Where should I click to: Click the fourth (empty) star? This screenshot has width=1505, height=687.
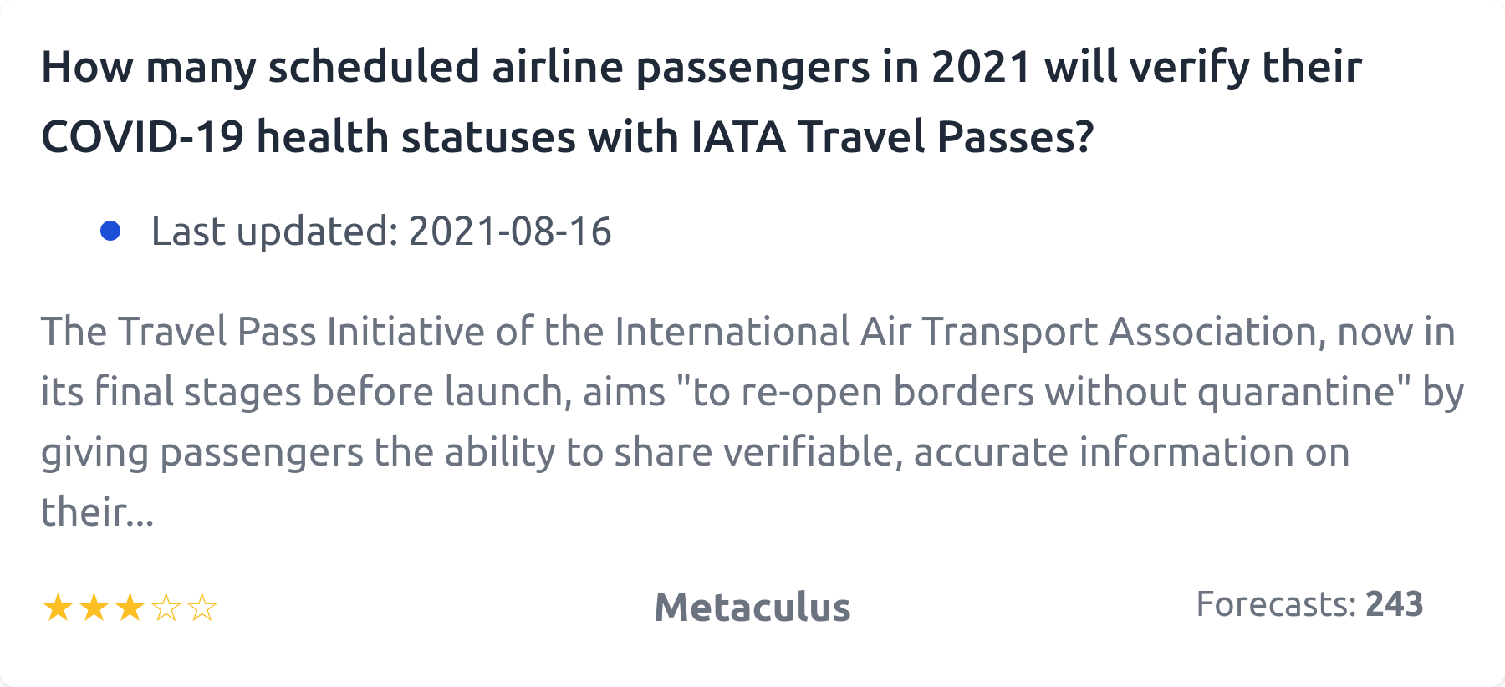pos(166,608)
